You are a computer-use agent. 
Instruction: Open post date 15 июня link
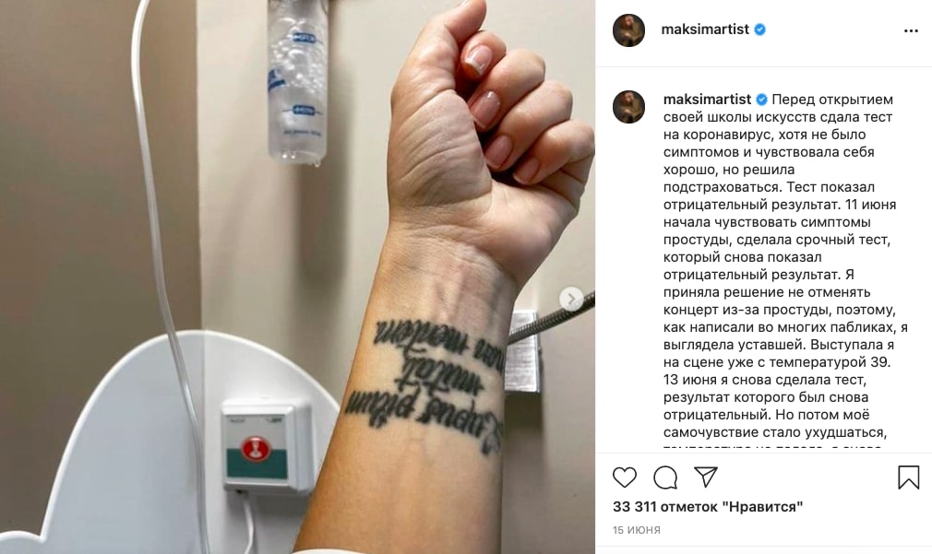click(637, 530)
